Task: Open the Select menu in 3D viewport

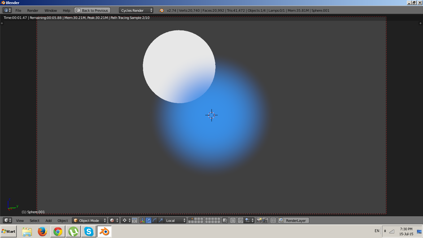Action: click(34, 221)
